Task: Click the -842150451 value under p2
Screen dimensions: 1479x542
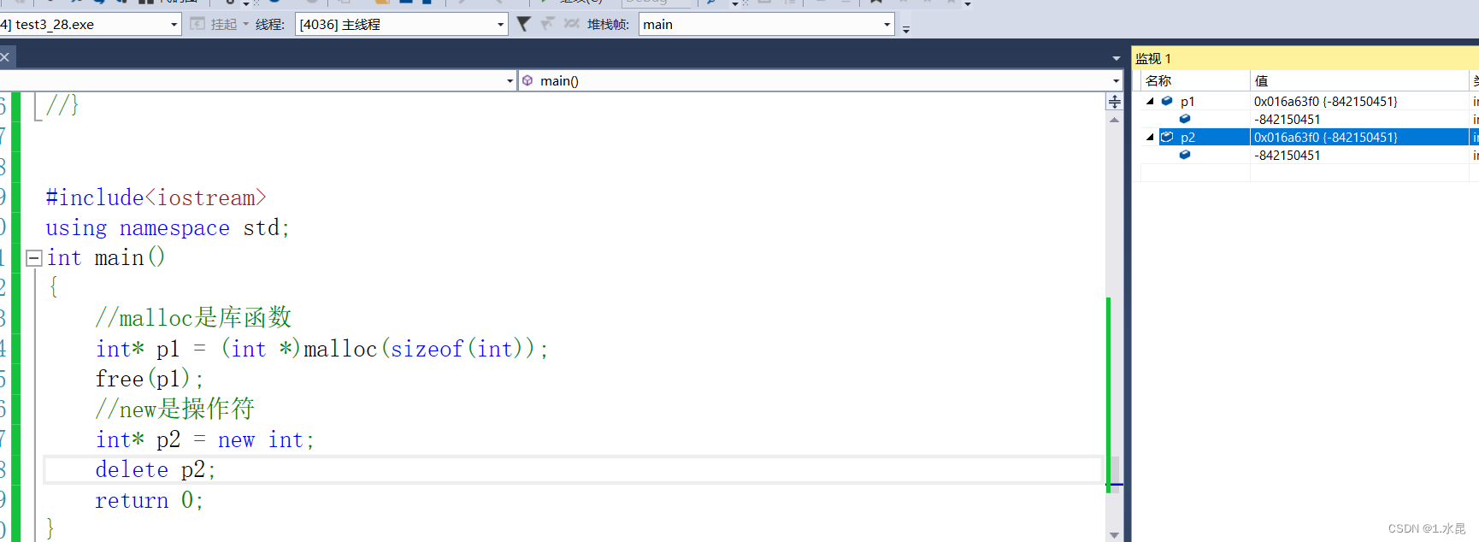Action: pyautogui.click(x=1287, y=156)
